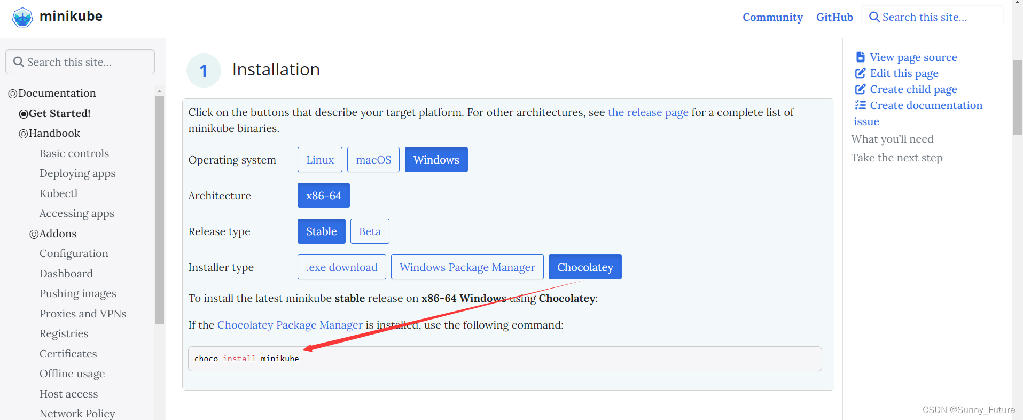Open Host access page
The width and height of the screenshot is (1023, 420).
69,394
